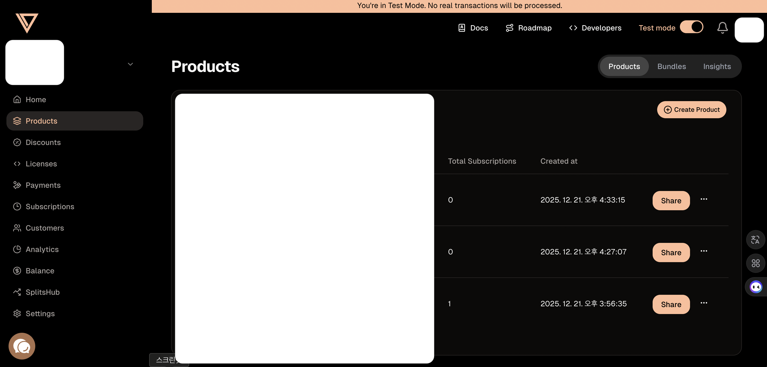
Task: Click the Create Product button
Action: tap(691, 110)
